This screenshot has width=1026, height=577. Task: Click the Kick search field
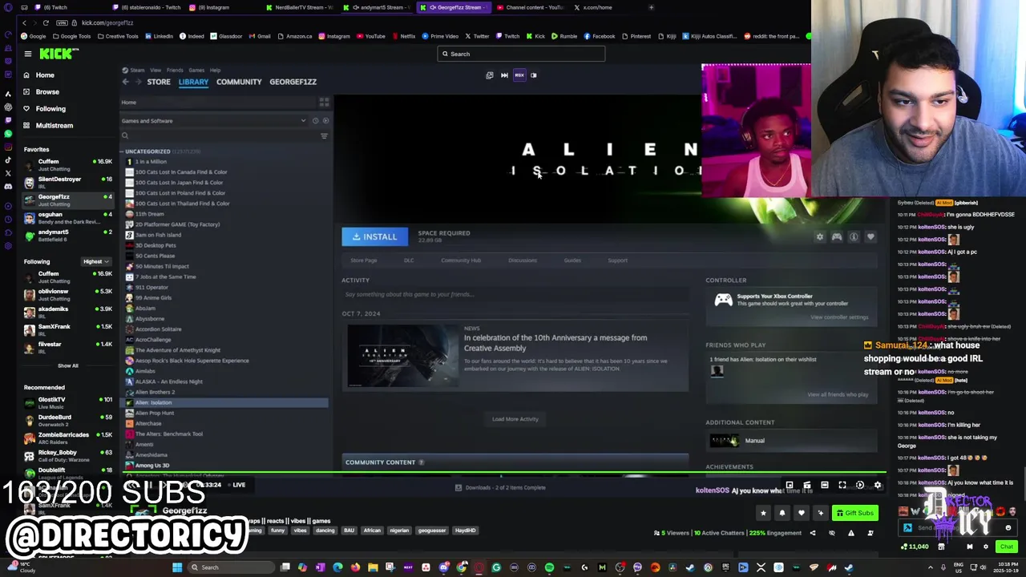point(521,54)
